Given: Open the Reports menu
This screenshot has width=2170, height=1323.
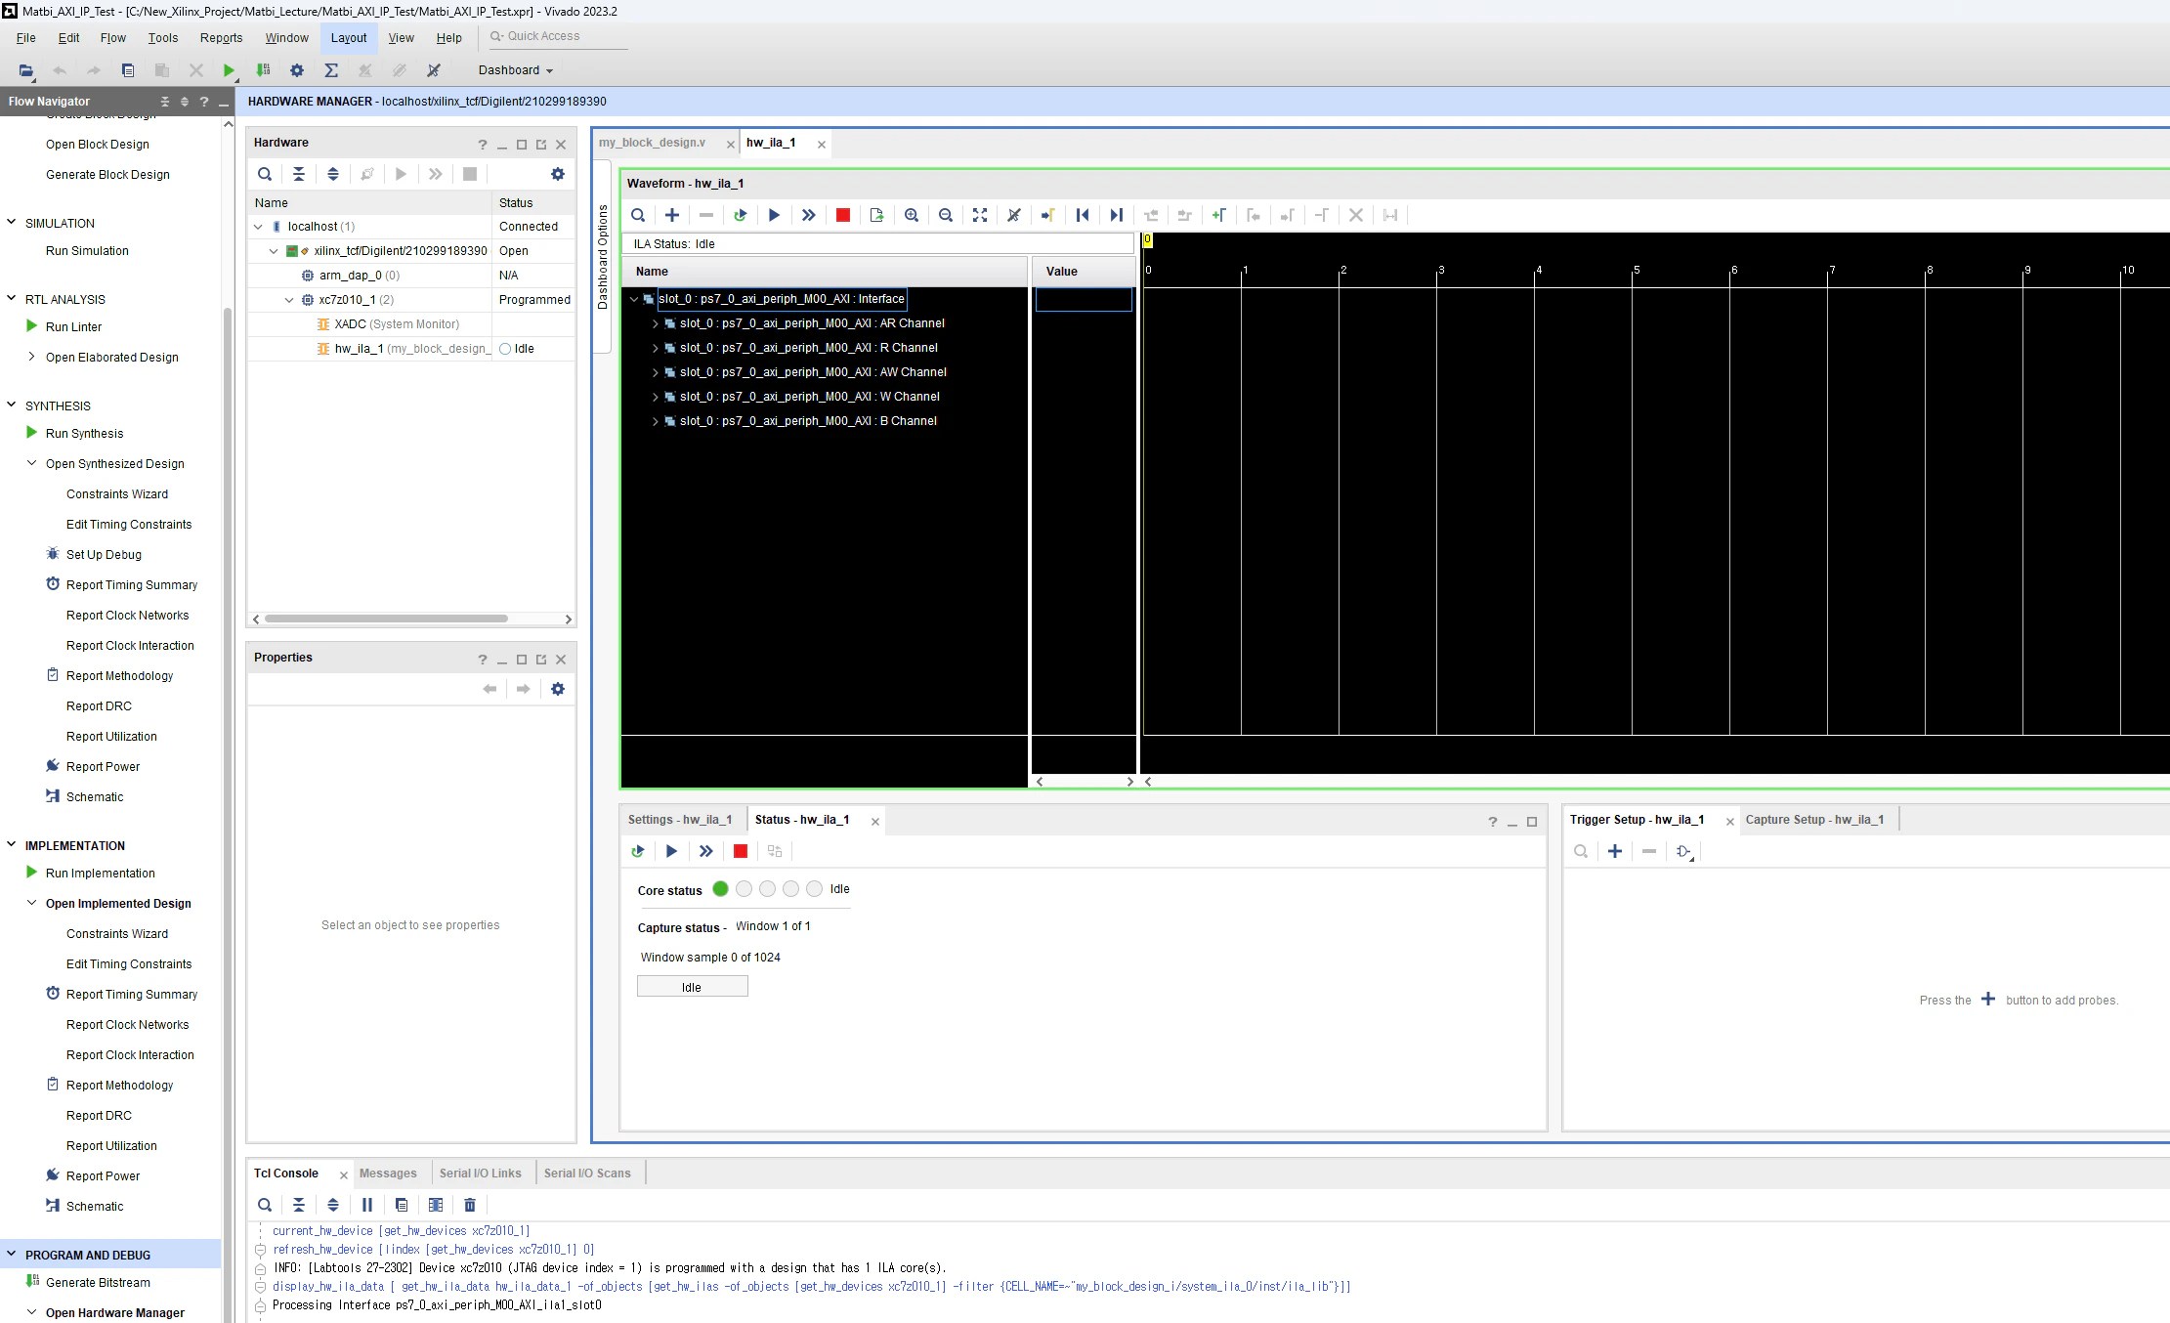Looking at the screenshot, I should pyautogui.click(x=221, y=38).
